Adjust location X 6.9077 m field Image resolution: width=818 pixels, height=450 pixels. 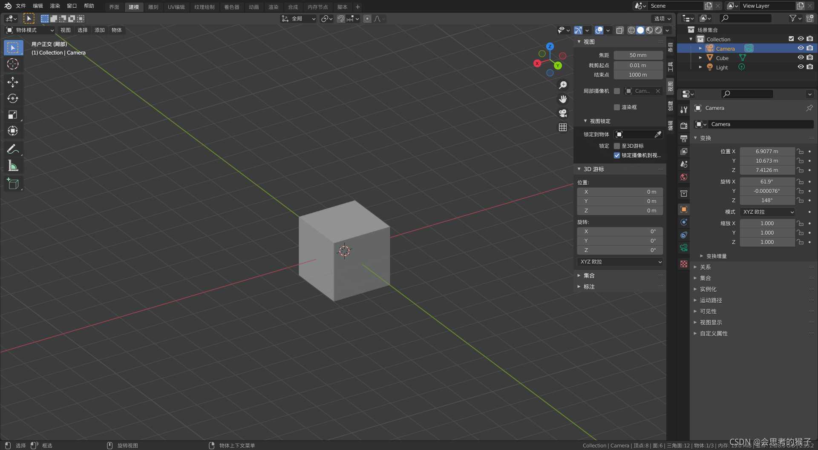[x=767, y=152]
